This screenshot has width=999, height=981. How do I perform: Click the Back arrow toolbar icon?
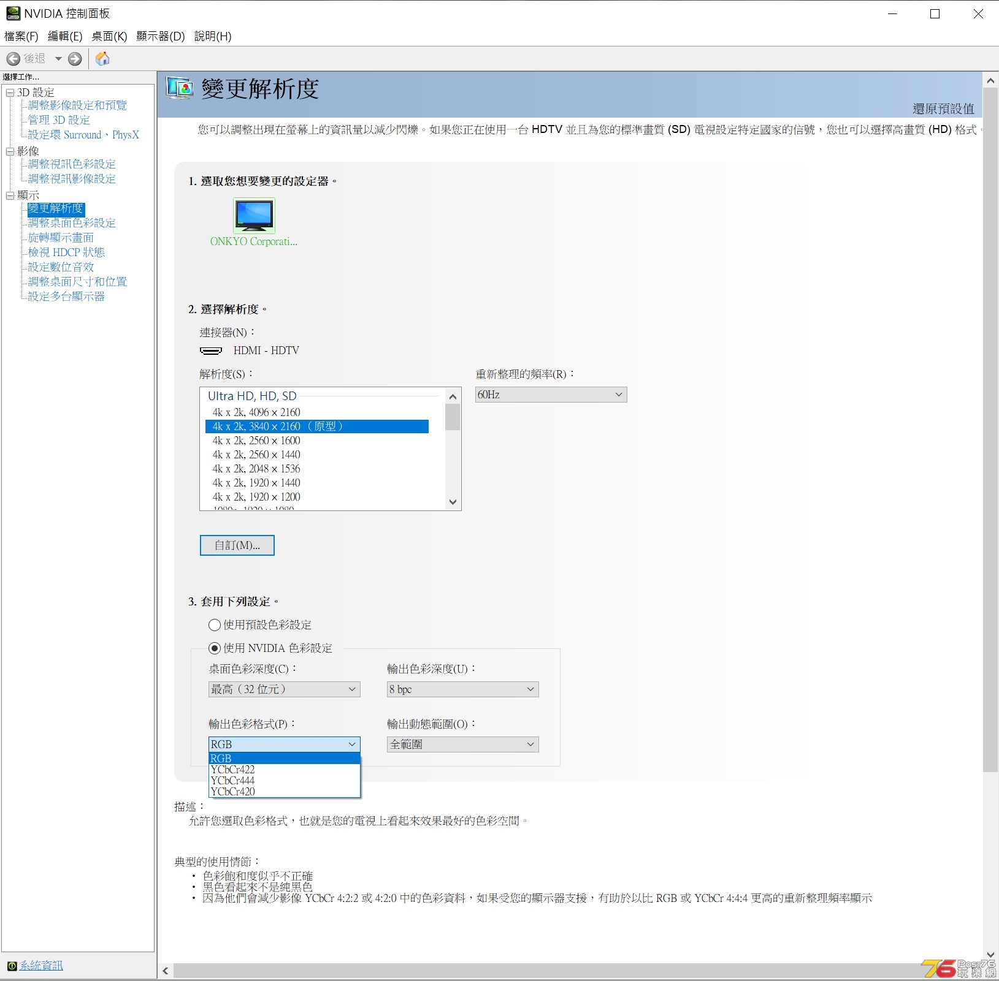click(x=13, y=59)
